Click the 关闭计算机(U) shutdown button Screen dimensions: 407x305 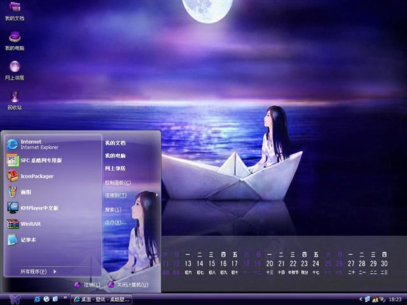click(x=128, y=285)
